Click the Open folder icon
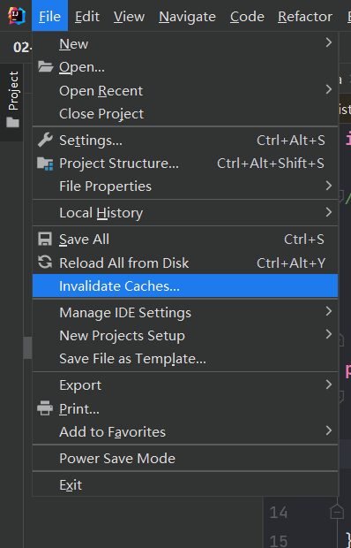351x548 pixels. (x=45, y=66)
